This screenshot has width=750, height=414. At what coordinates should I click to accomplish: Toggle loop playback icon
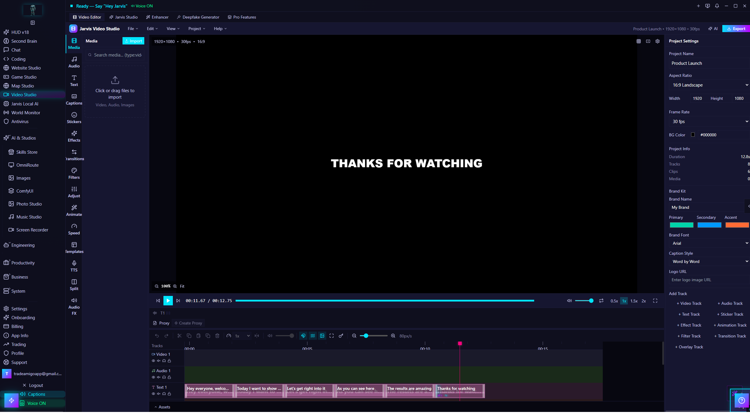[601, 301]
